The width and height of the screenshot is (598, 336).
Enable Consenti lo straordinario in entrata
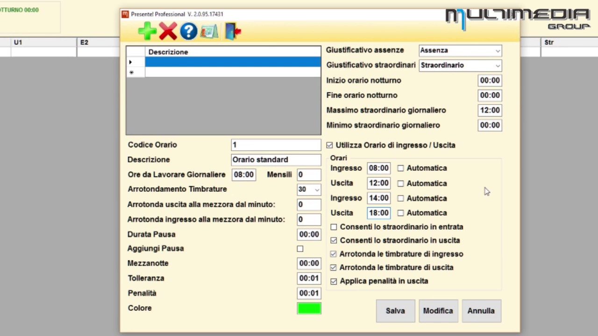[334, 227]
